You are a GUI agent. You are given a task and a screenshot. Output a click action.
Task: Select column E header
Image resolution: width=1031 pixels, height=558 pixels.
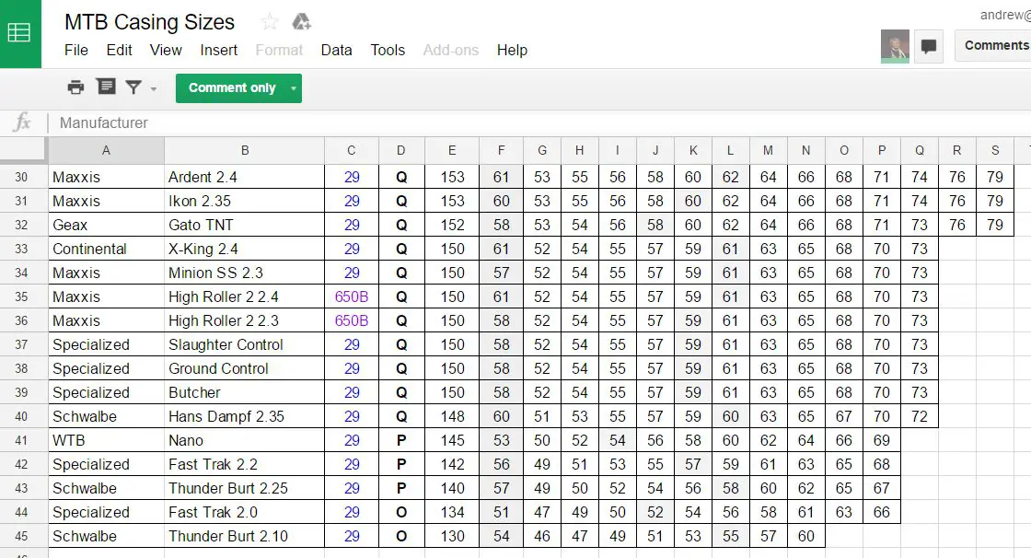[452, 151]
